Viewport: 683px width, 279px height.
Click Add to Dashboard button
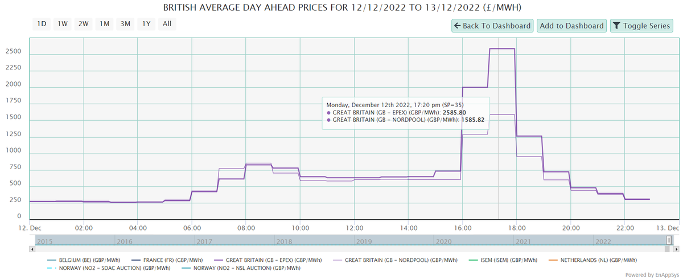click(571, 26)
